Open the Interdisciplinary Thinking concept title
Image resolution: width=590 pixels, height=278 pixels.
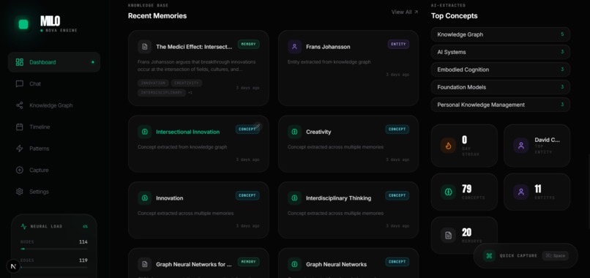(x=339, y=198)
